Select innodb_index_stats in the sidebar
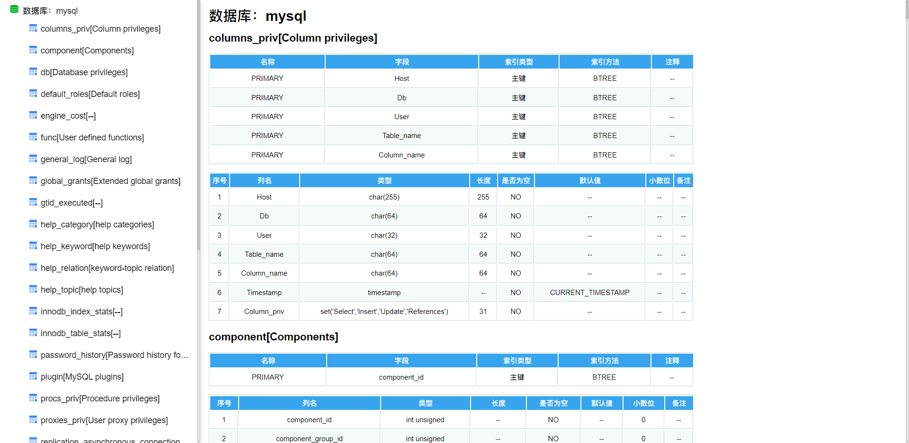Image resolution: width=909 pixels, height=443 pixels. 81,312
